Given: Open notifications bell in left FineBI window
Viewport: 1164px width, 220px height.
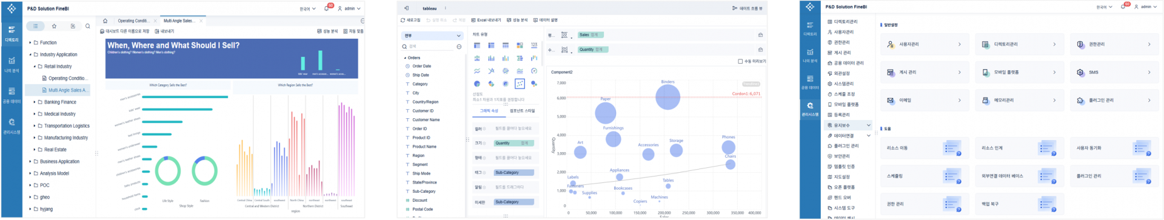Looking at the screenshot, I should pos(327,8).
